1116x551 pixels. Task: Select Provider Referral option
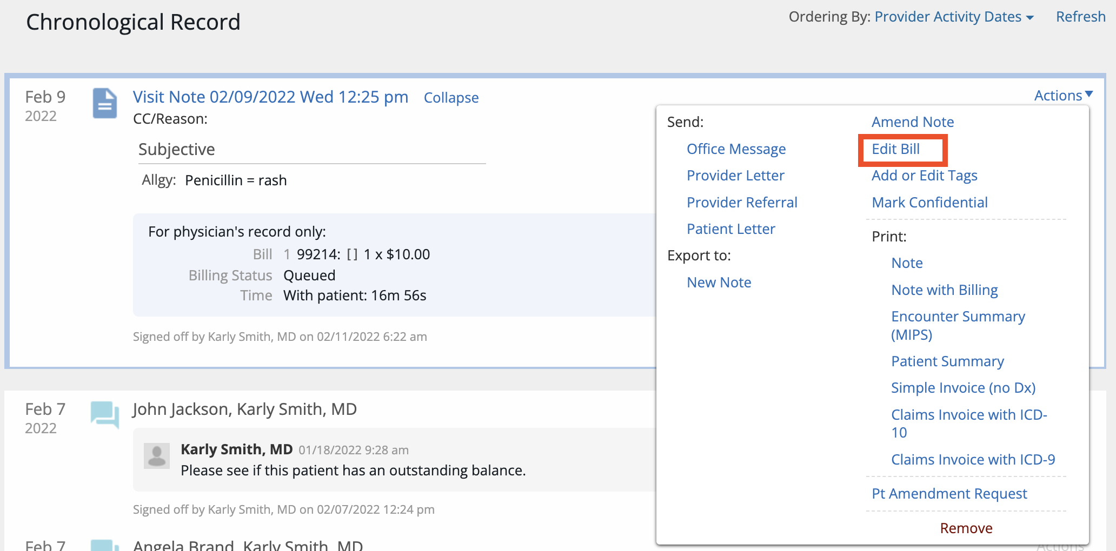742,202
